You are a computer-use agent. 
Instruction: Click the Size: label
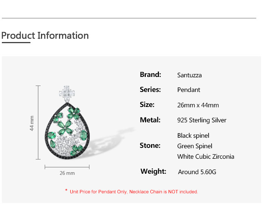click(x=147, y=105)
